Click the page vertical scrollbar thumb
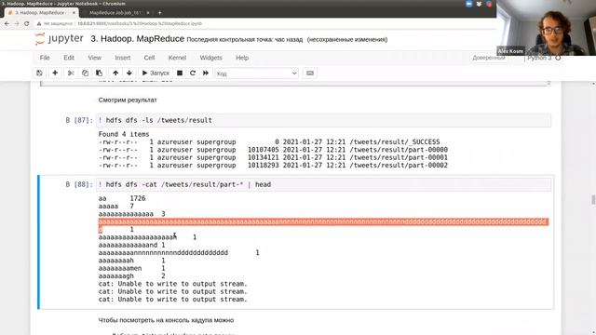This screenshot has width=596, height=335. tap(593, 199)
